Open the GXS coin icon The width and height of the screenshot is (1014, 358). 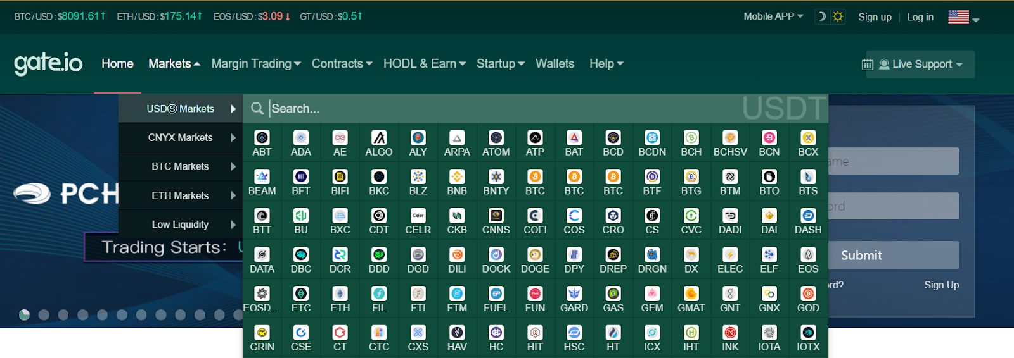point(418,333)
